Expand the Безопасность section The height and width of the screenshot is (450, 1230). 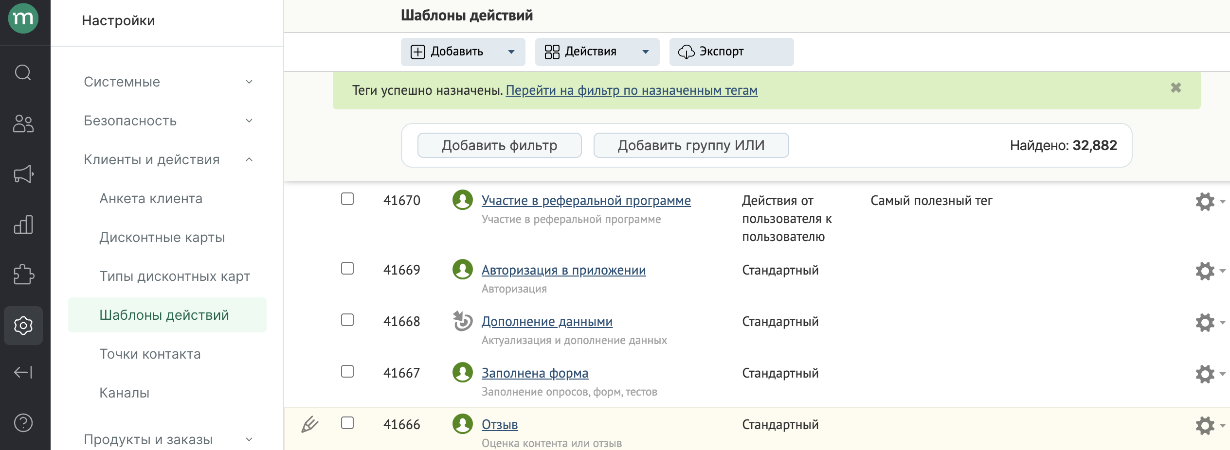(x=167, y=121)
